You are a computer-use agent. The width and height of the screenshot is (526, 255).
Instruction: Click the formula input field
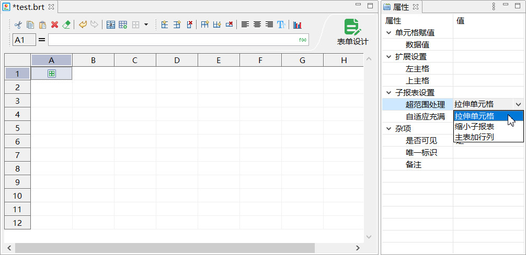[x=173, y=40]
